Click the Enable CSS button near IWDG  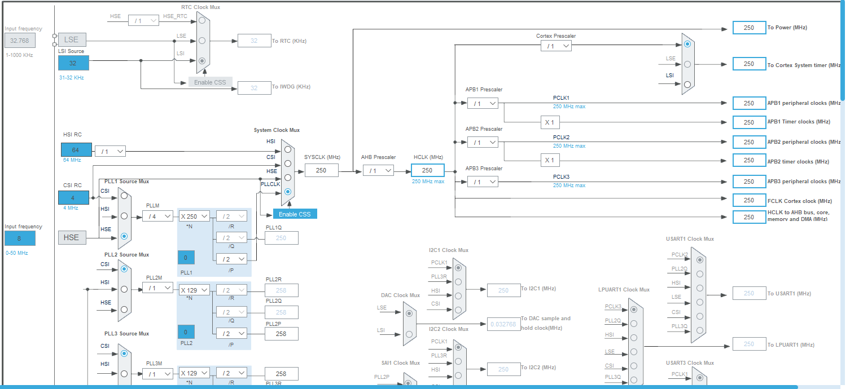(x=209, y=82)
